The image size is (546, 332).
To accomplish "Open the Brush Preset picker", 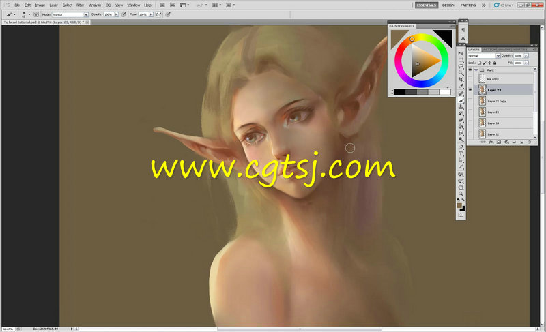I will tap(25, 14).
